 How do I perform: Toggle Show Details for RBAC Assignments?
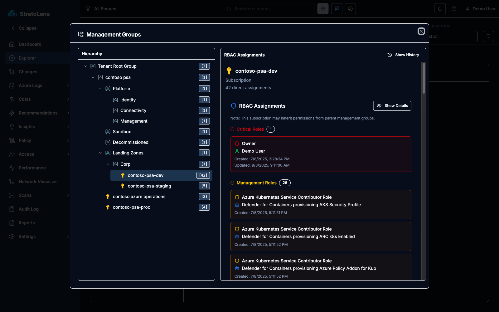pos(392,106)
